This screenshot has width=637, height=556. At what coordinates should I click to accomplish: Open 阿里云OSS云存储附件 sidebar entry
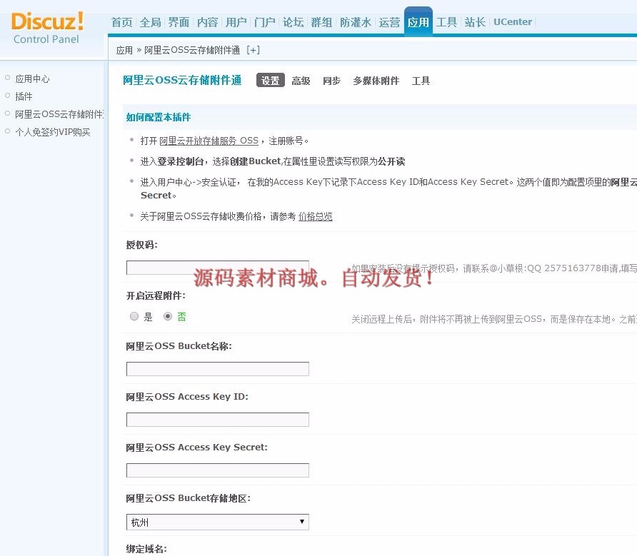point(59,114)
